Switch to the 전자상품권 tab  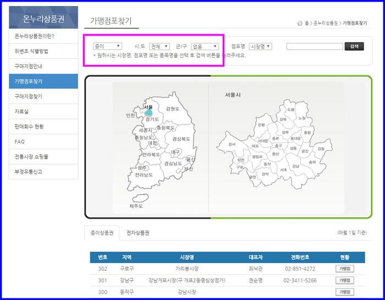(x=137, y=233)
